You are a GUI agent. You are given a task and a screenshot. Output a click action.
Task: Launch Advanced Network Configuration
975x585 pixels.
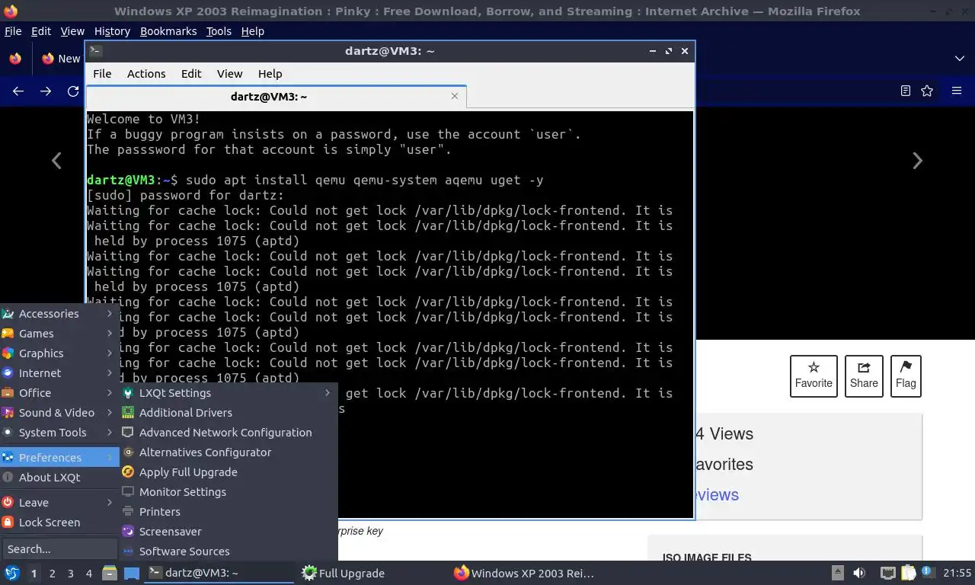[229, 433]
